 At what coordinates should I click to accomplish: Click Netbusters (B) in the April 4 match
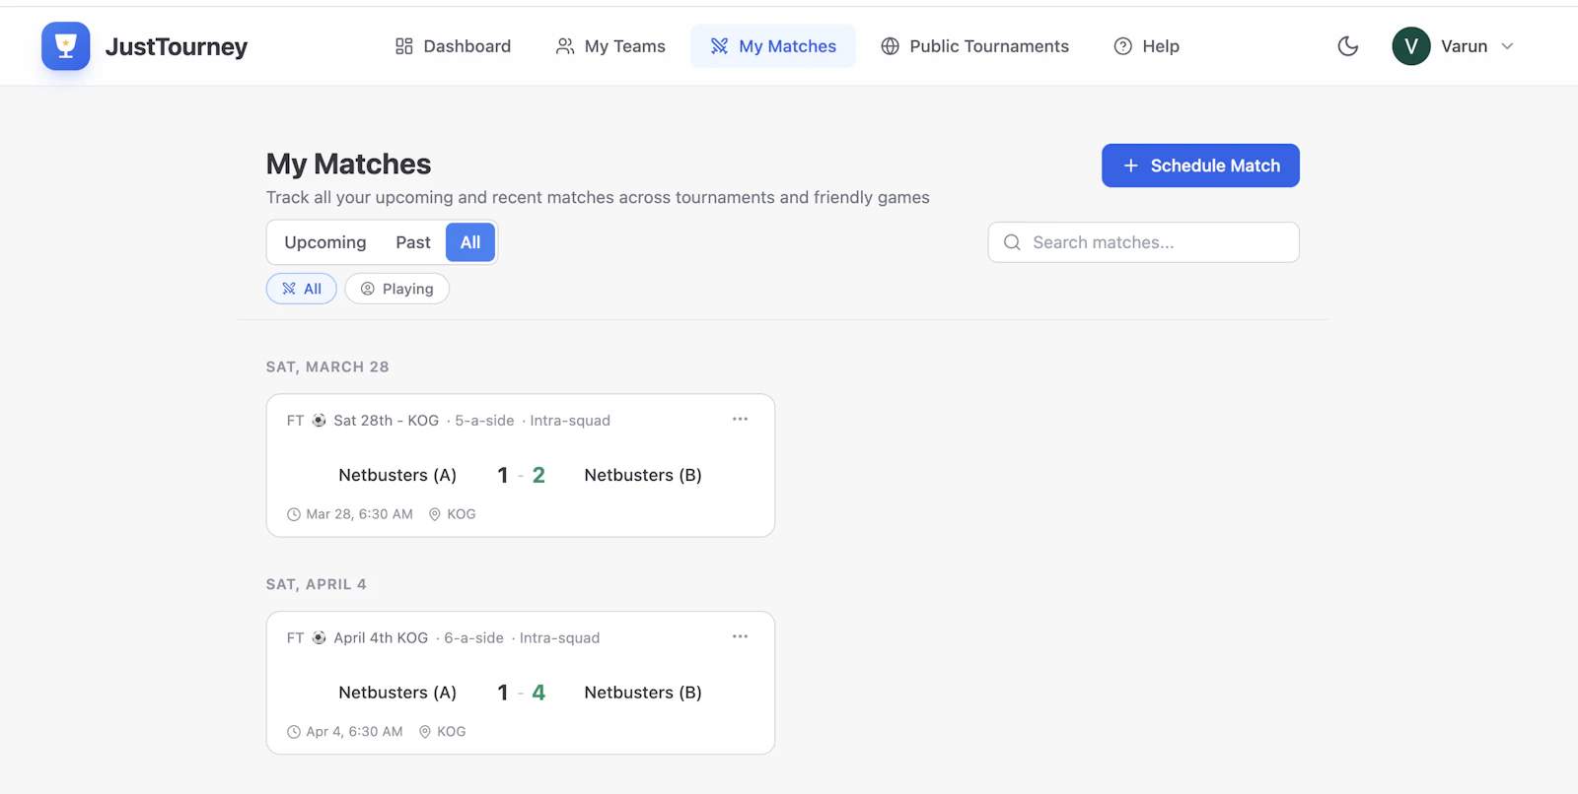[x=643, y=693]
